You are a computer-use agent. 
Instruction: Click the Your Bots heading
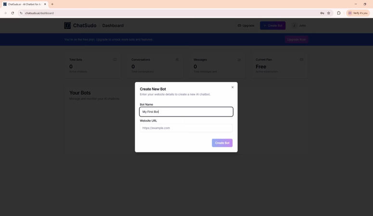point(80,93)
